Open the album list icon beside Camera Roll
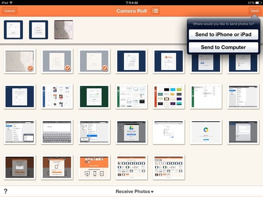Screen dimensions: 263x197 point(155,11)
